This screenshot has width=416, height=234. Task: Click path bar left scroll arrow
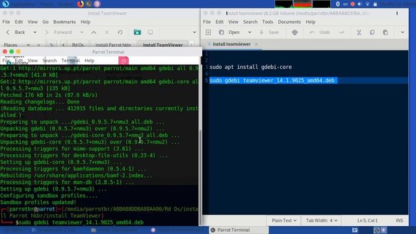pos(64,45)
